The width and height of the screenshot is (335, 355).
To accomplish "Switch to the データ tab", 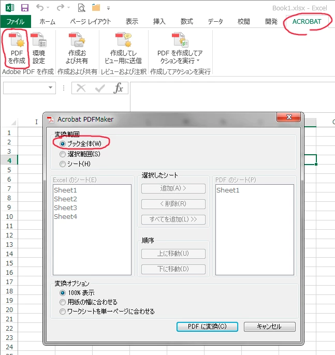I will click(x=215, y=22).
